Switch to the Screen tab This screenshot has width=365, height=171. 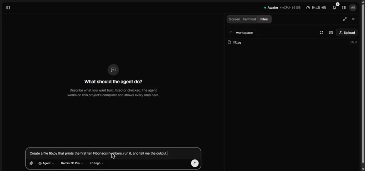coord(235,19)
